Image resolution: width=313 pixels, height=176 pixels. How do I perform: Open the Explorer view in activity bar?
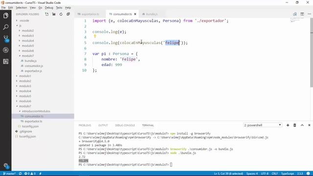pyautogui.click(x=5, y=16)
